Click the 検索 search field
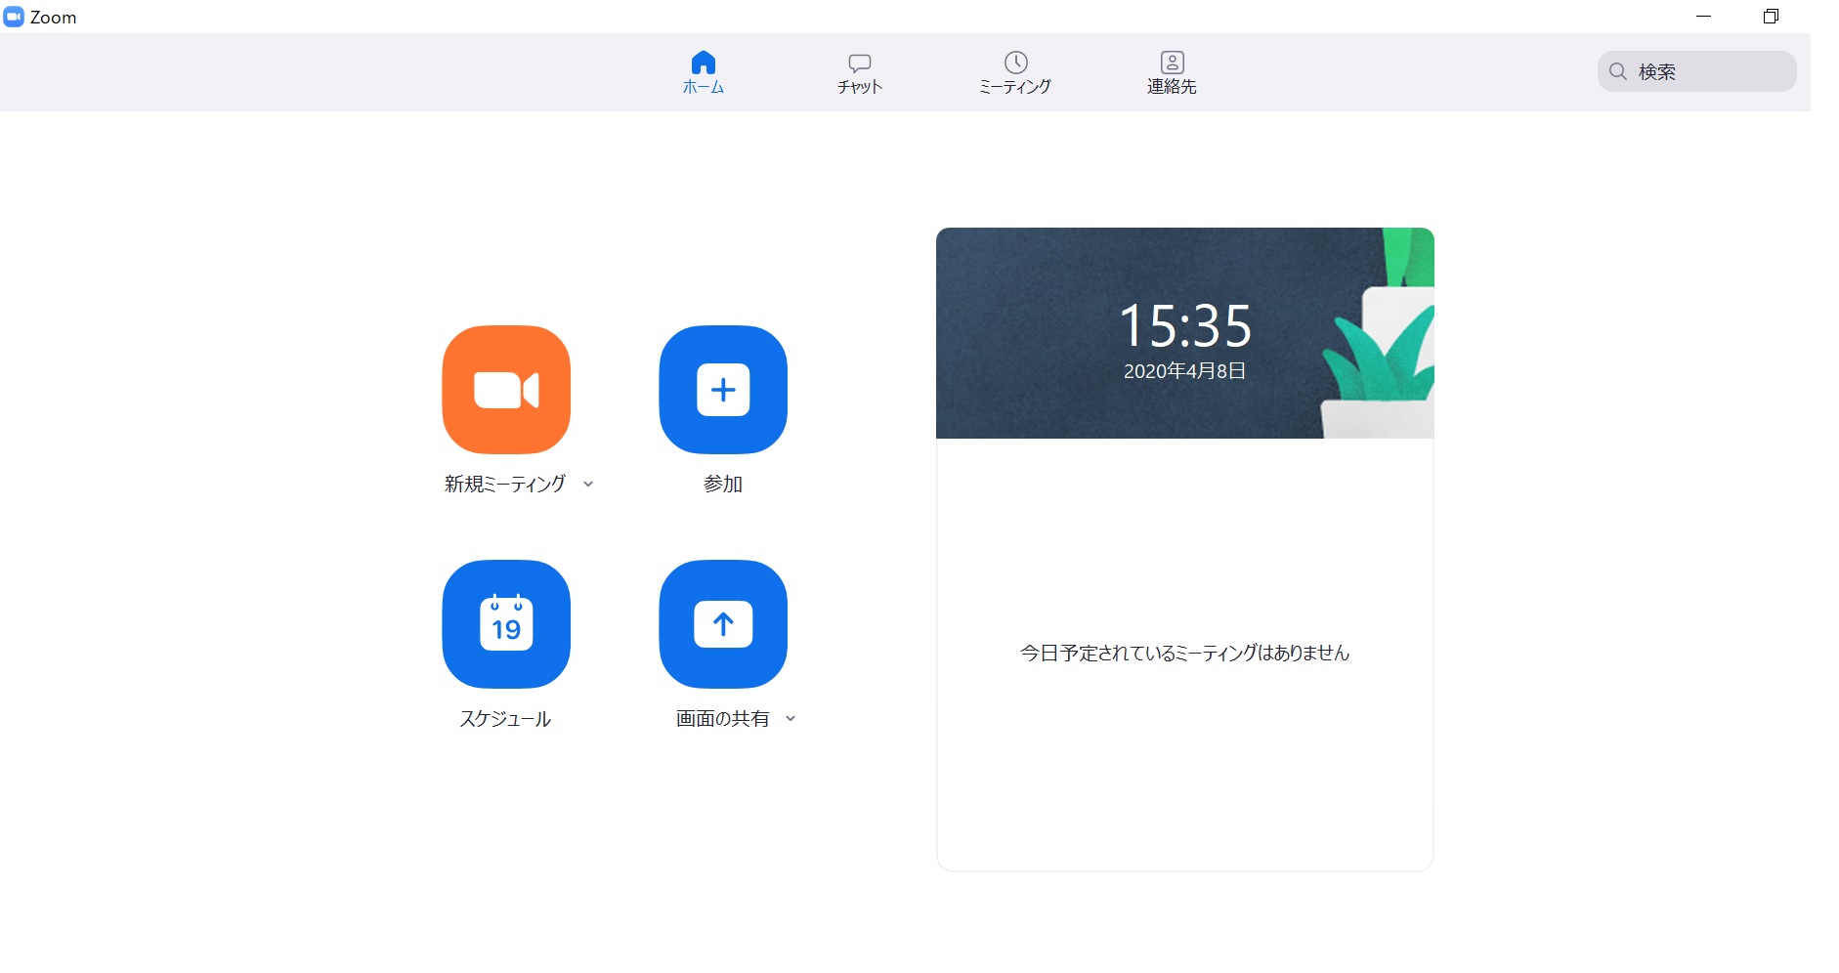This screenshot has height=973, width=1839. pos(1696,71)
